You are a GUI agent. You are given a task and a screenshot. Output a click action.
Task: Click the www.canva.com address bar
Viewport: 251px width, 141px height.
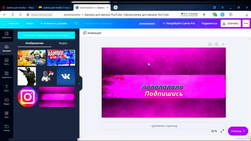[42, 14]
